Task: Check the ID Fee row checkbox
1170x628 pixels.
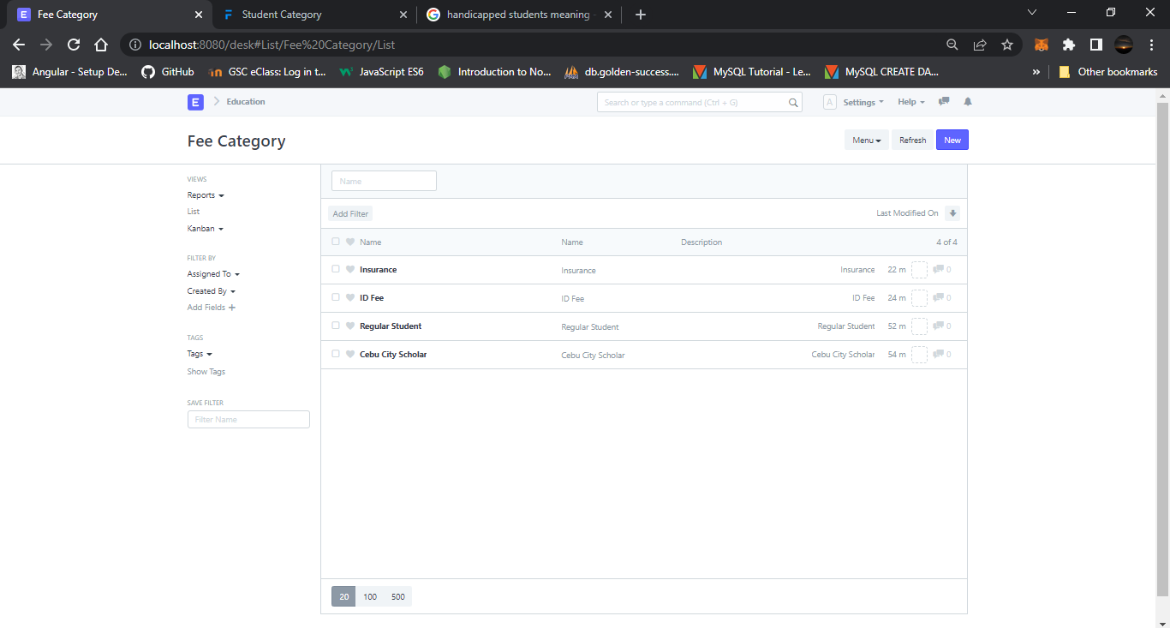Action: point(336,297)
